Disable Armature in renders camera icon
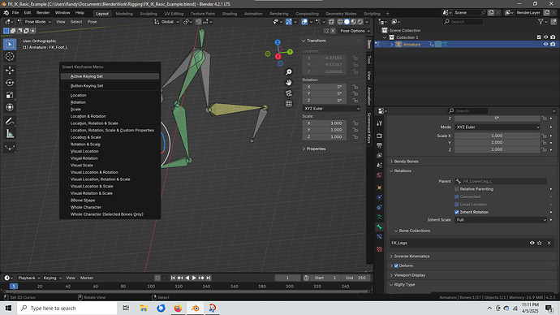Viewport: 560px width, 315px height. coord(553,45)
